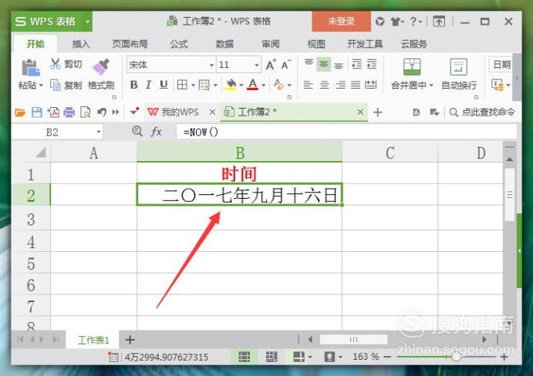Screen dimensions: 533x376
Task: Click the formula bar showing =NOW()
Action: pyautogui.click(x=346, y=132)
